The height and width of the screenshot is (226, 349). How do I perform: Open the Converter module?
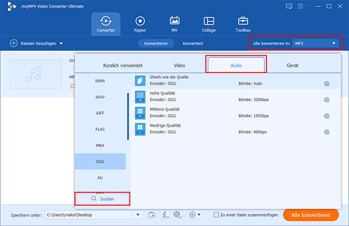click(x=106, y=24)
